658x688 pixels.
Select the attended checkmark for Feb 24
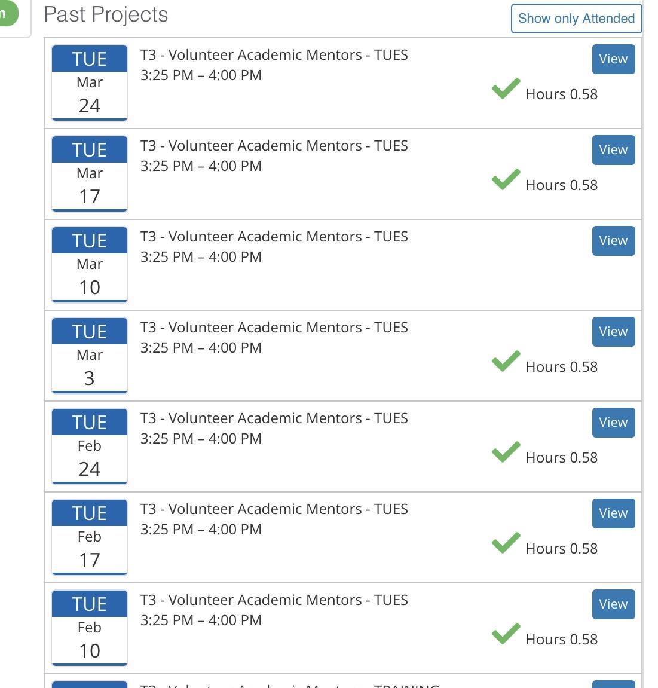coord(506,453)
